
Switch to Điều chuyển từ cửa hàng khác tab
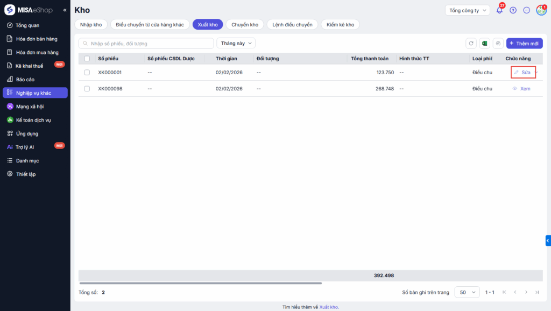(x=150, y=25)
